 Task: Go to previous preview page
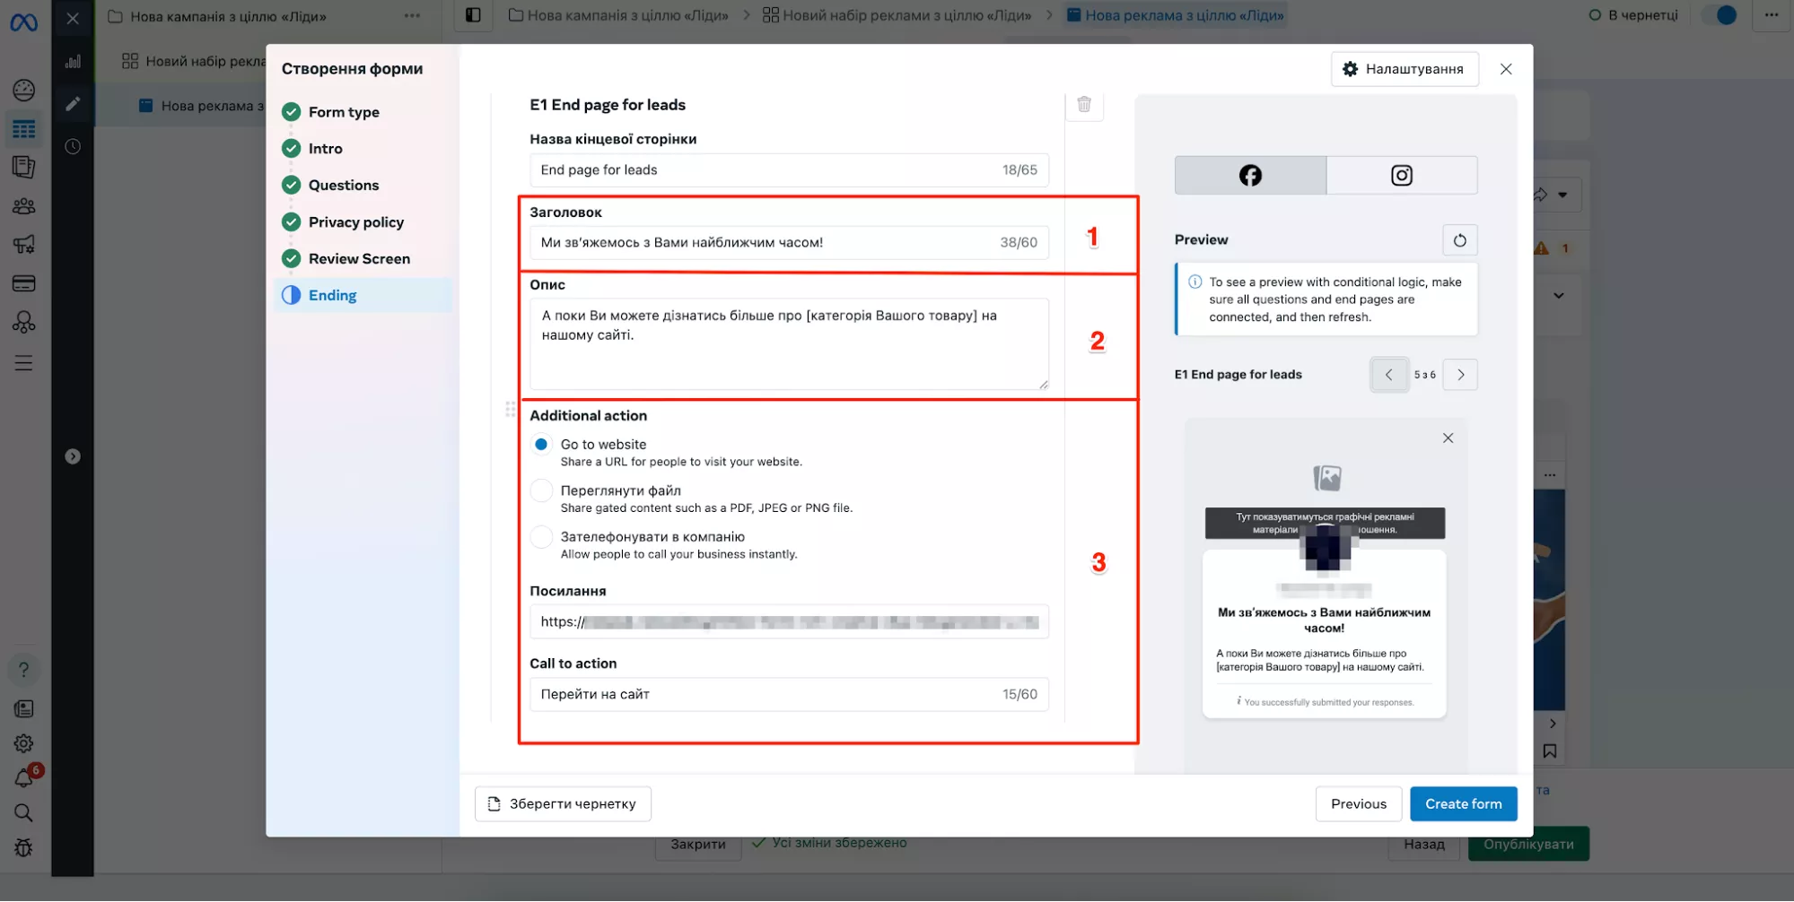(1388, 375)
